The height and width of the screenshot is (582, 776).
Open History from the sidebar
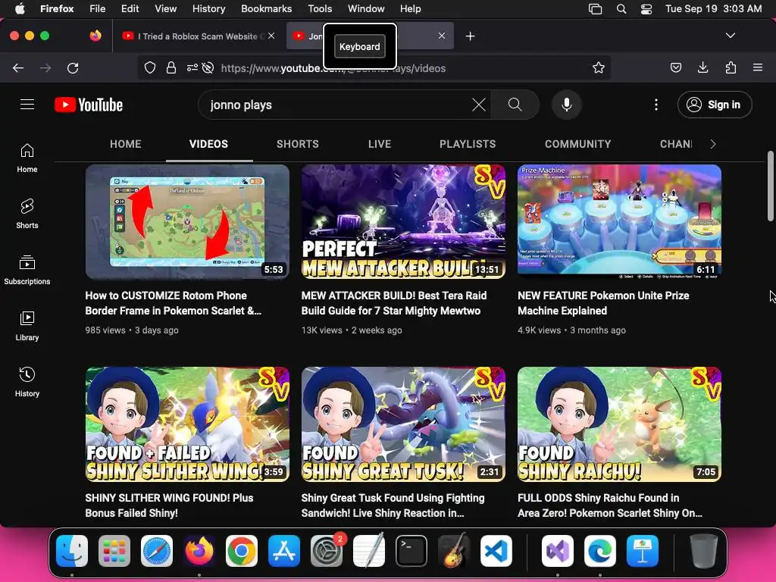[x=27, y=382]
